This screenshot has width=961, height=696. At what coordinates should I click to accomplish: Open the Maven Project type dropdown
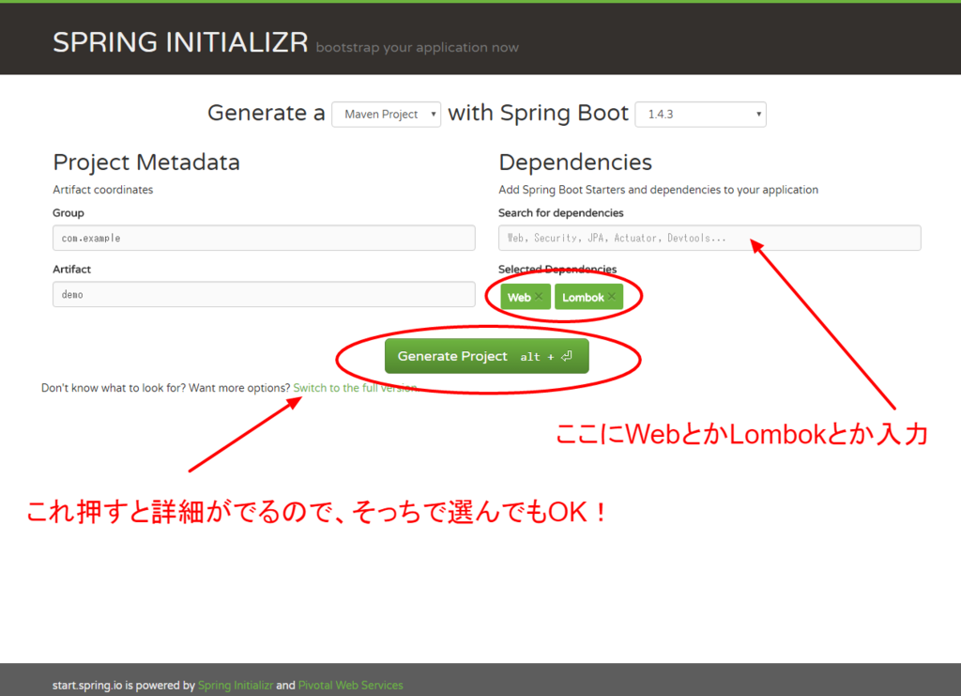386,114
